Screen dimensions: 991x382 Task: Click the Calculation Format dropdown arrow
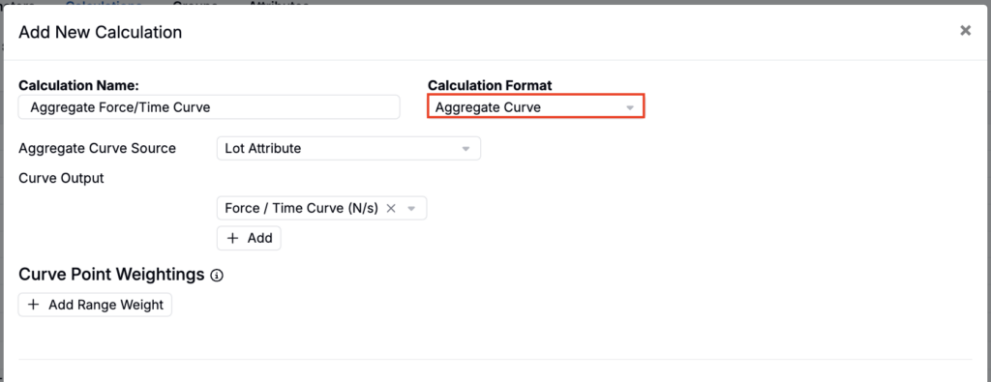pos(629,108)
